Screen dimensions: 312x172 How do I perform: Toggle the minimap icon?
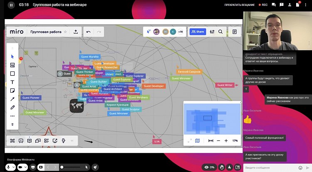point(197,141)
